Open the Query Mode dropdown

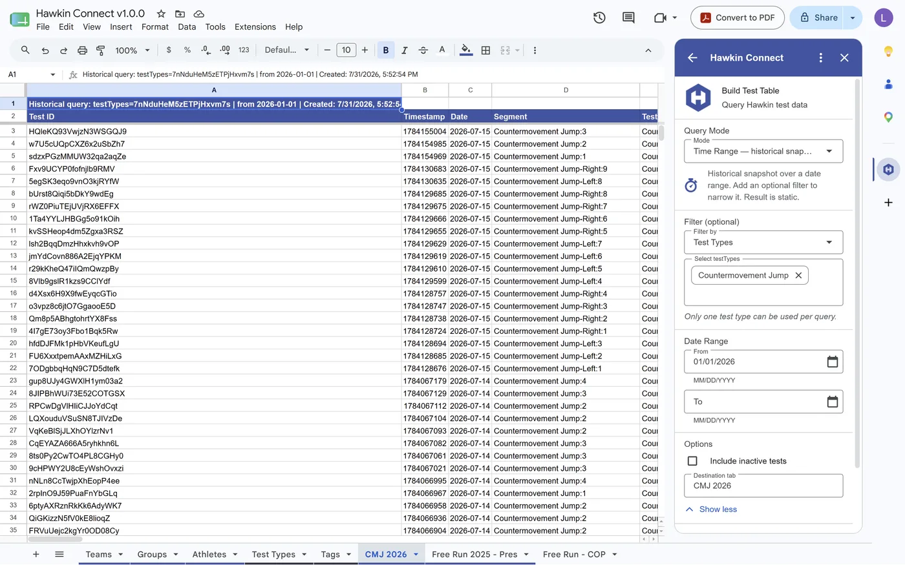(763, 151)
